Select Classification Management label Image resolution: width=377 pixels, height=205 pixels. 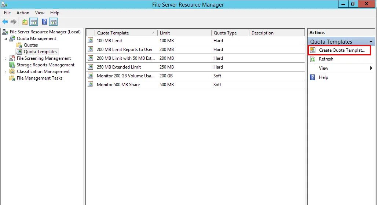(x=43, y=72)
